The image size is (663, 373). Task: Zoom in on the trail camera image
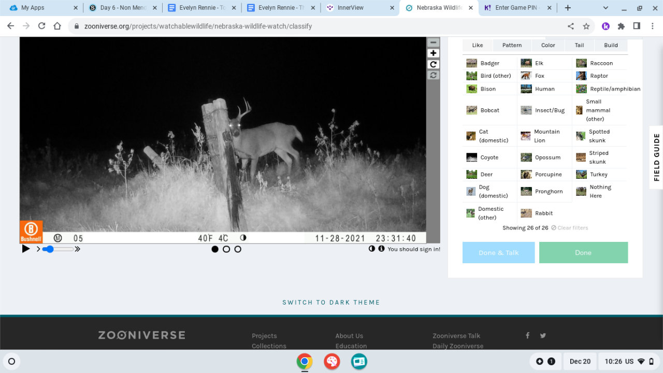coord(434,53)
